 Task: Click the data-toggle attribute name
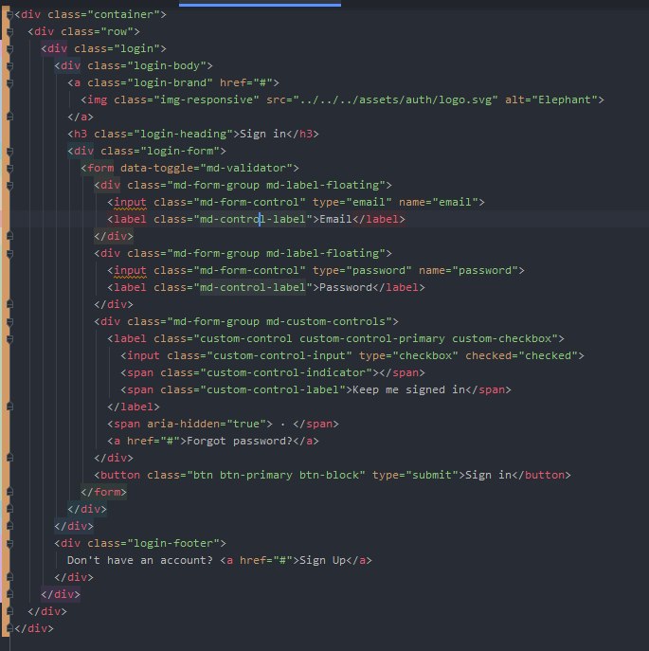click(156, 168)
